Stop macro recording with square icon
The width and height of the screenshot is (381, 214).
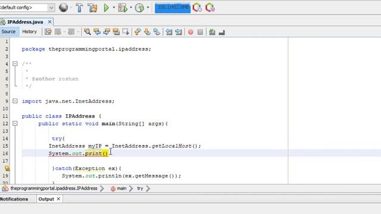[x=200, y=32]
